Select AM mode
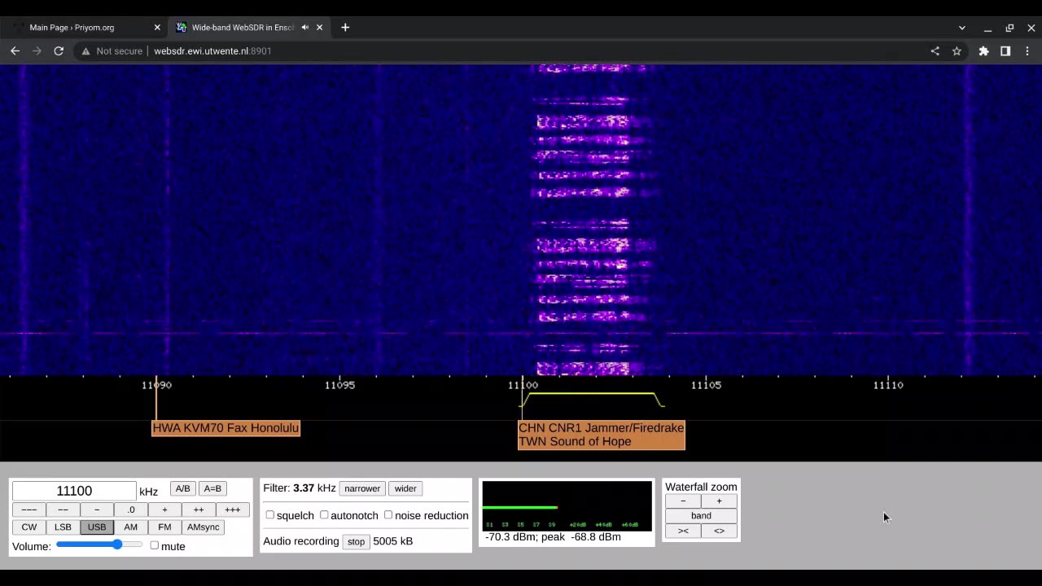 pos(130,527)
